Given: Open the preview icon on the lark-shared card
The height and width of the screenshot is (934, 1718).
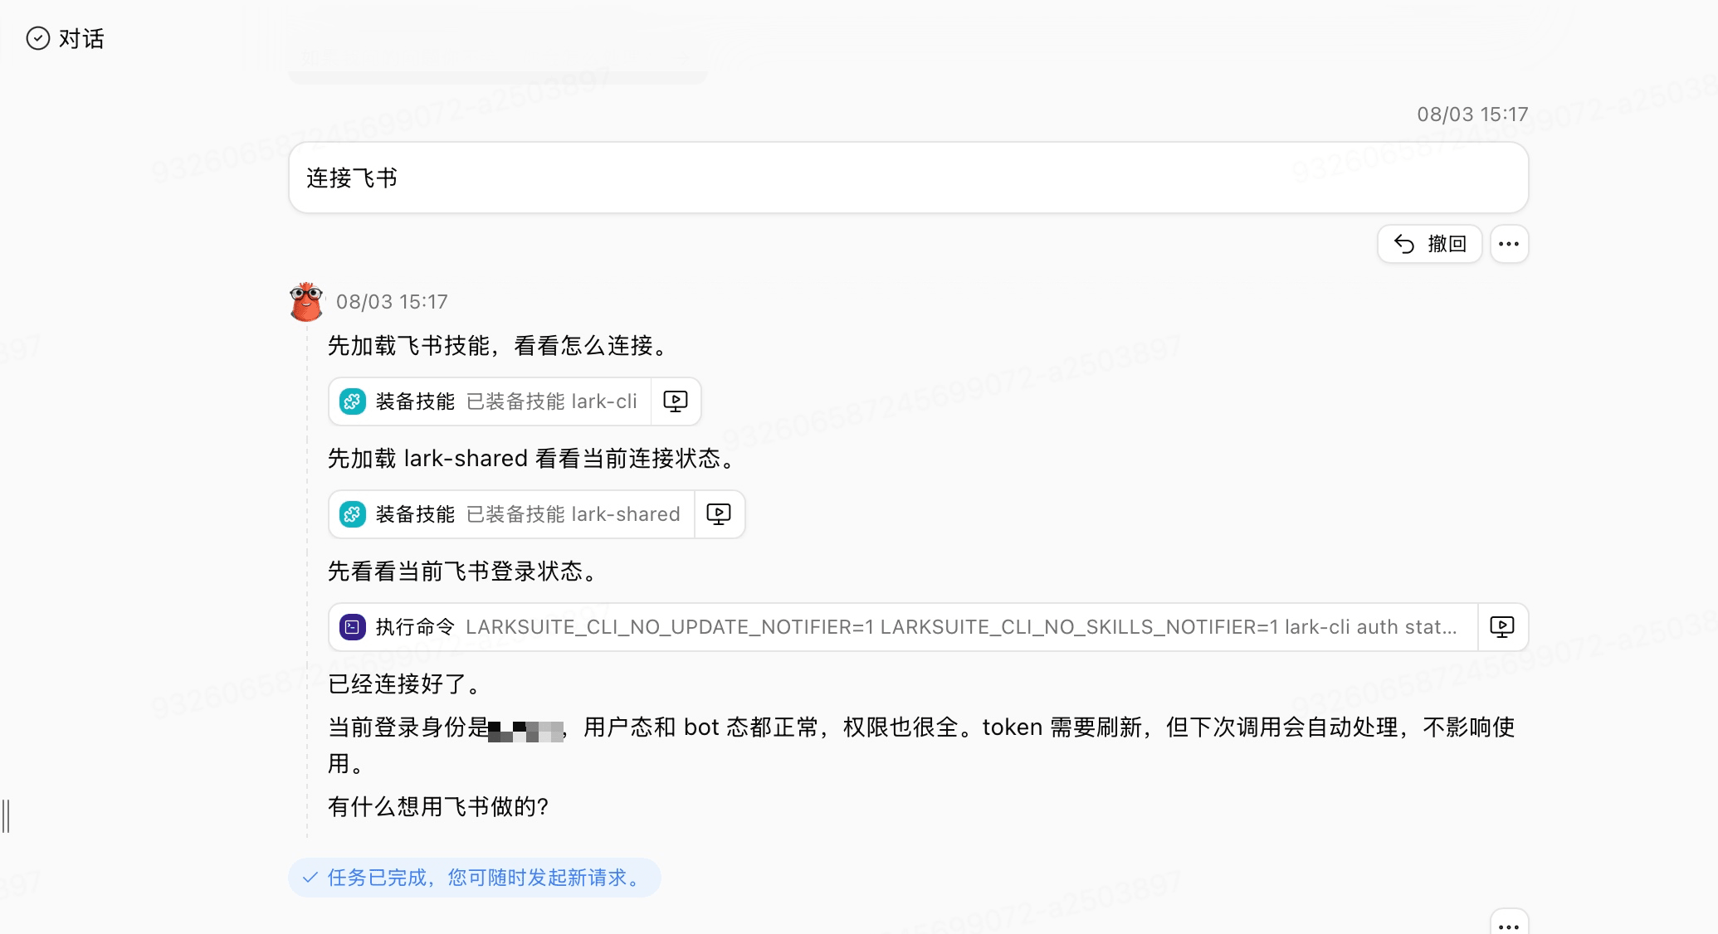Looking at the screenshot, I should 719,514.
